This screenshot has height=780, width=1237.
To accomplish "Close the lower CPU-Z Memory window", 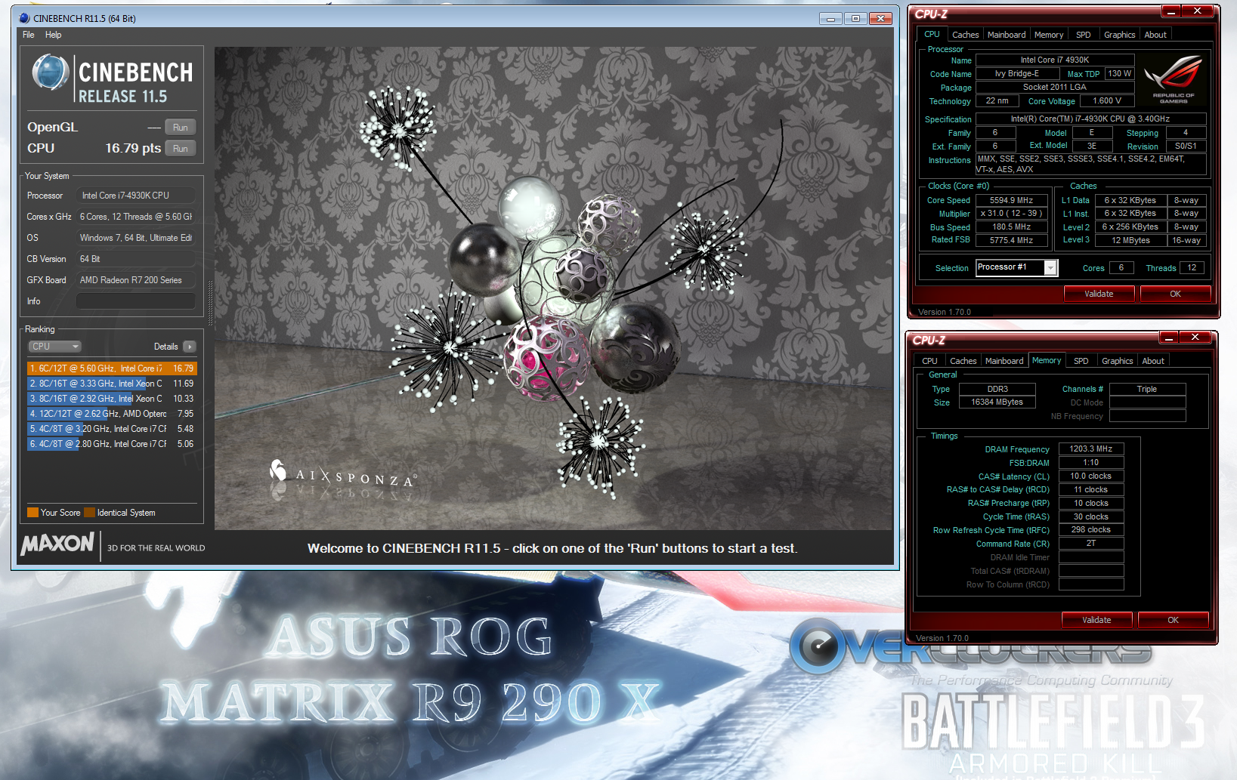I will (x=1195, y=338).
